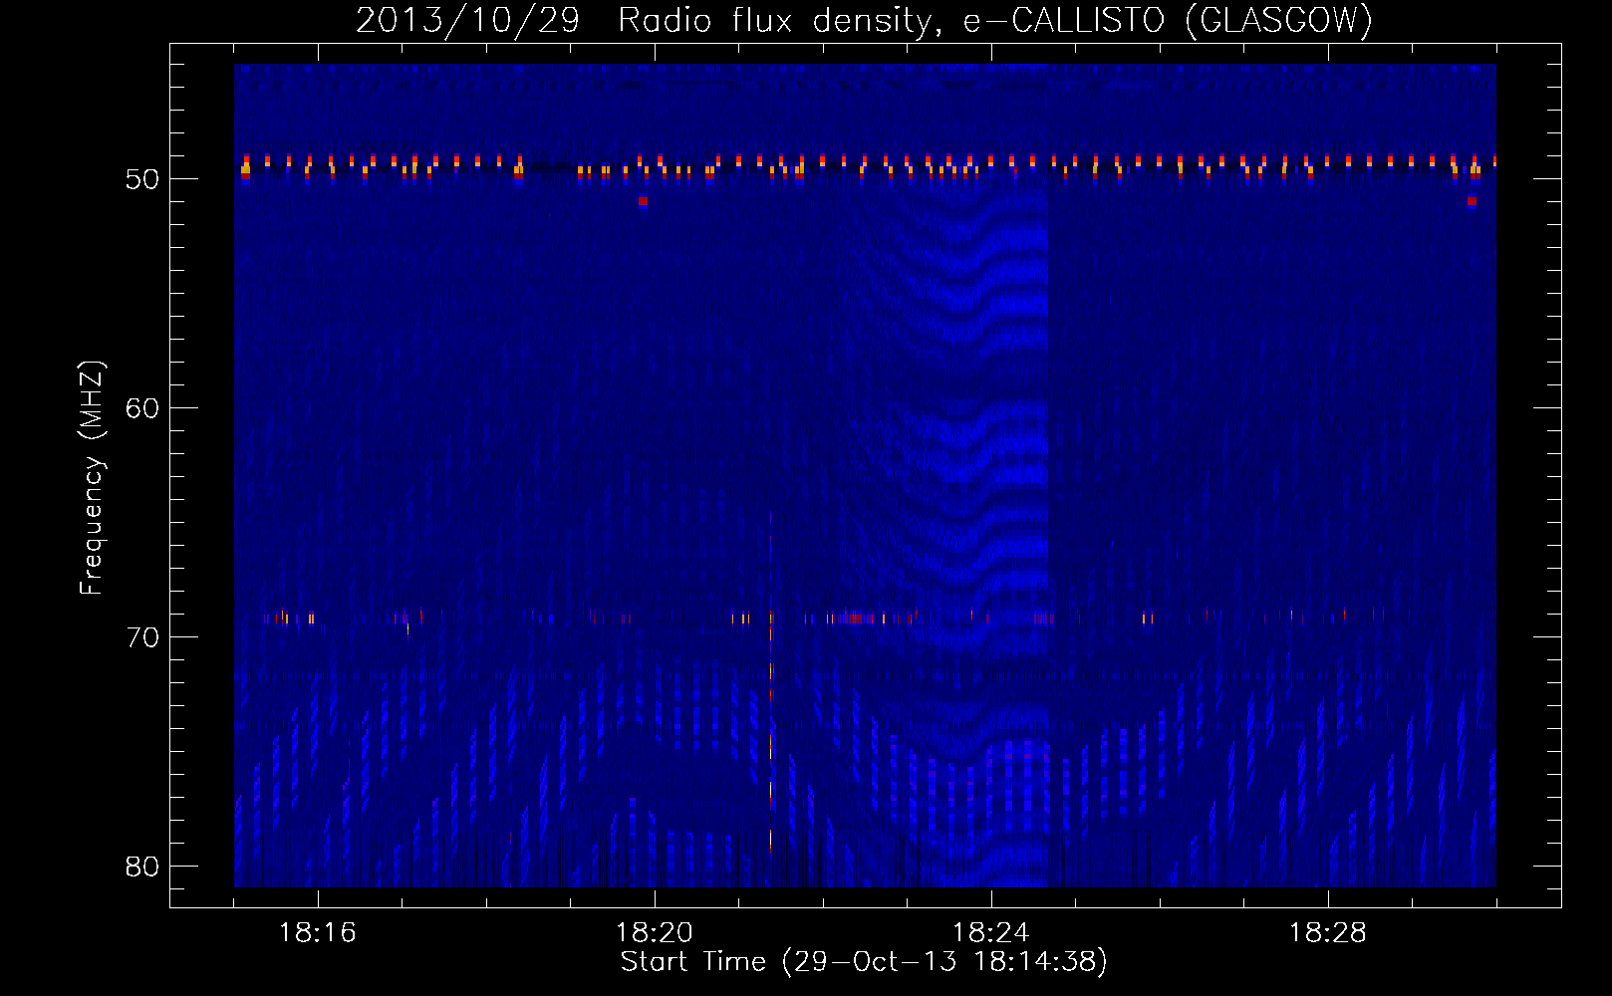Click the 18:24 time tick label
This screenshot has height=996, width=1612.
pos(991,933)
